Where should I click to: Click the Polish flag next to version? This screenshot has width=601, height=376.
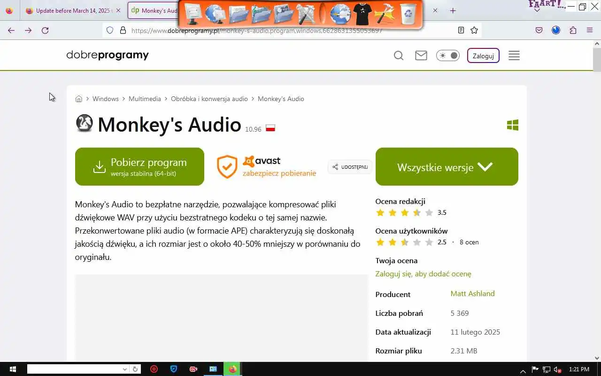tap(270, 128)
